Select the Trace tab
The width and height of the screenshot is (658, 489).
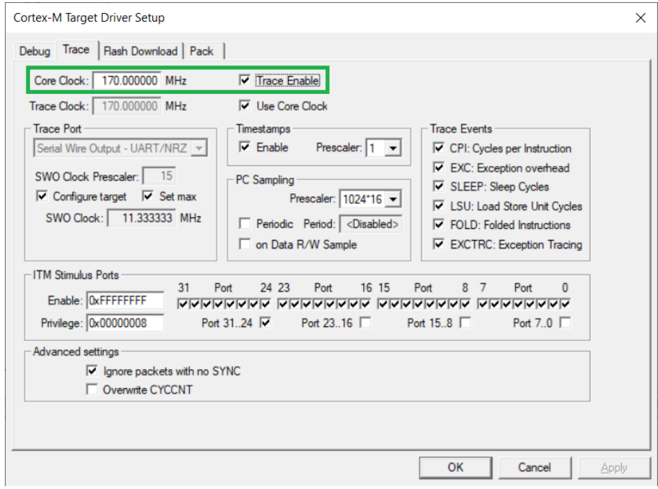(x=76, y=49)
